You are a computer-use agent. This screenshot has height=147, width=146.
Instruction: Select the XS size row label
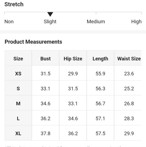[18, 73]
